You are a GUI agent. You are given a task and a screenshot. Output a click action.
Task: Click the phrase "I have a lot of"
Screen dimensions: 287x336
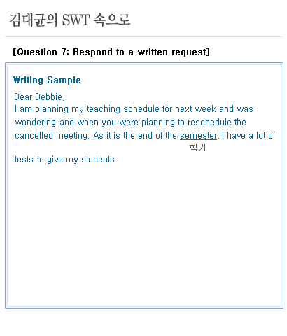[x=248, y=136]
